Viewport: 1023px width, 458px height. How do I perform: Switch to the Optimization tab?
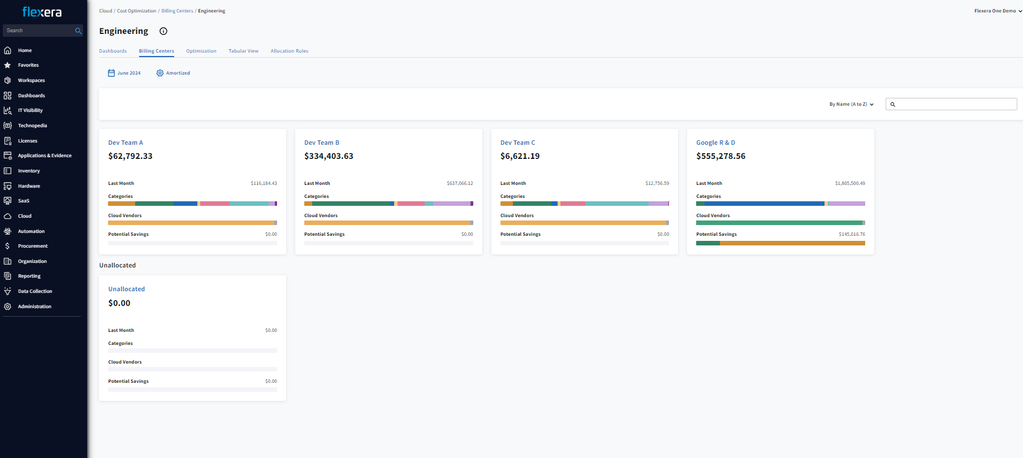201,51
